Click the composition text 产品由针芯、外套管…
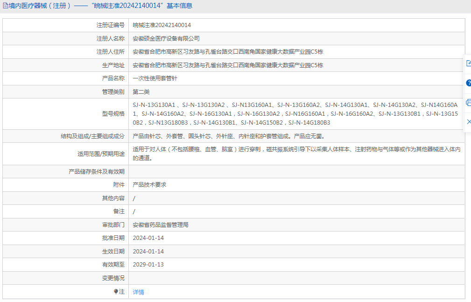Image resolution: width=471 pixels, height=302 pixels. pos(229,136)
